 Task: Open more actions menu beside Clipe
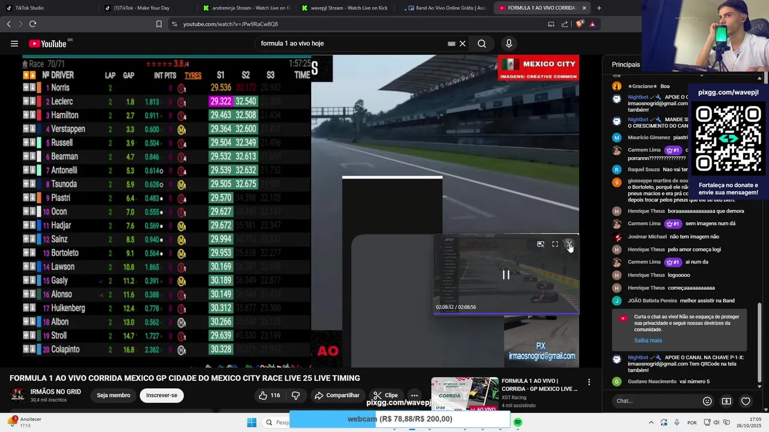click(x=414, y=395)
